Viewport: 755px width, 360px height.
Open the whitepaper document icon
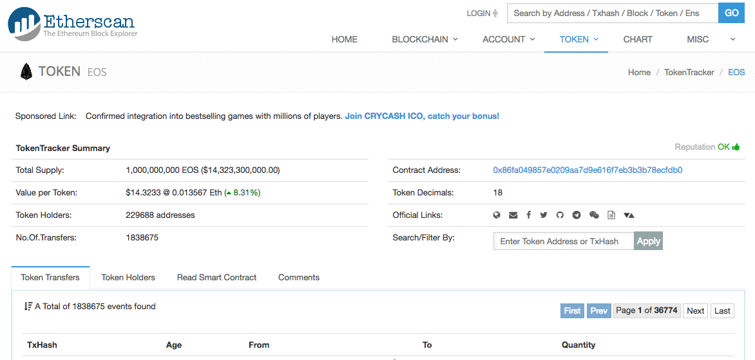[611, 215]
